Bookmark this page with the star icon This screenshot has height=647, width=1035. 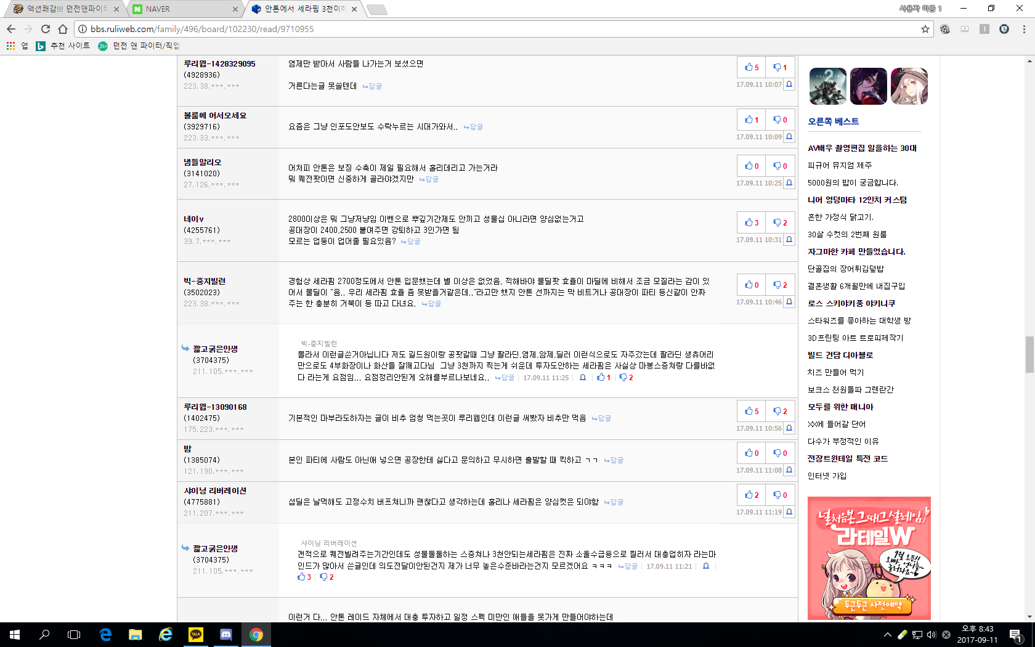pos(925,29)
